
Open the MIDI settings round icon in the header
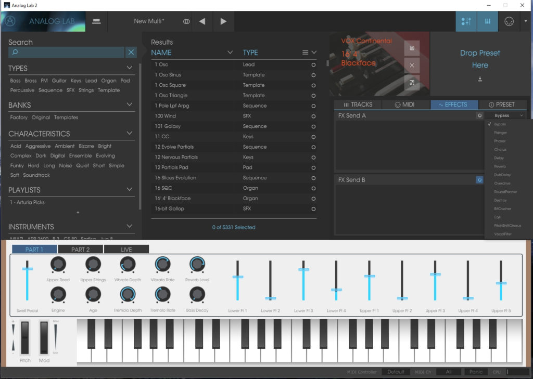tap(509, 21)
